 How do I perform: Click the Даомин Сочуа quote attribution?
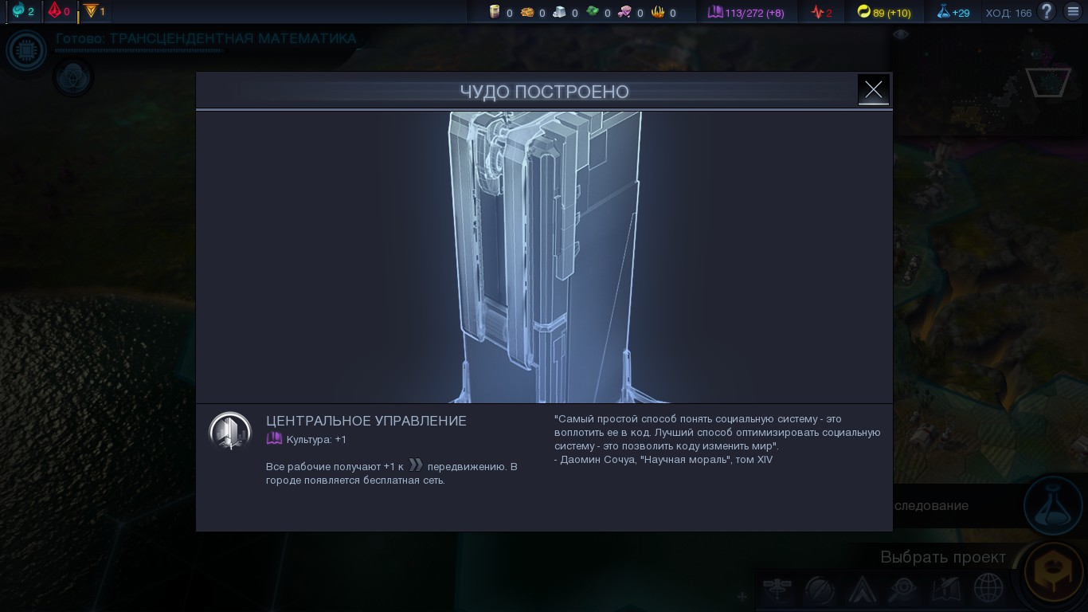663,460
